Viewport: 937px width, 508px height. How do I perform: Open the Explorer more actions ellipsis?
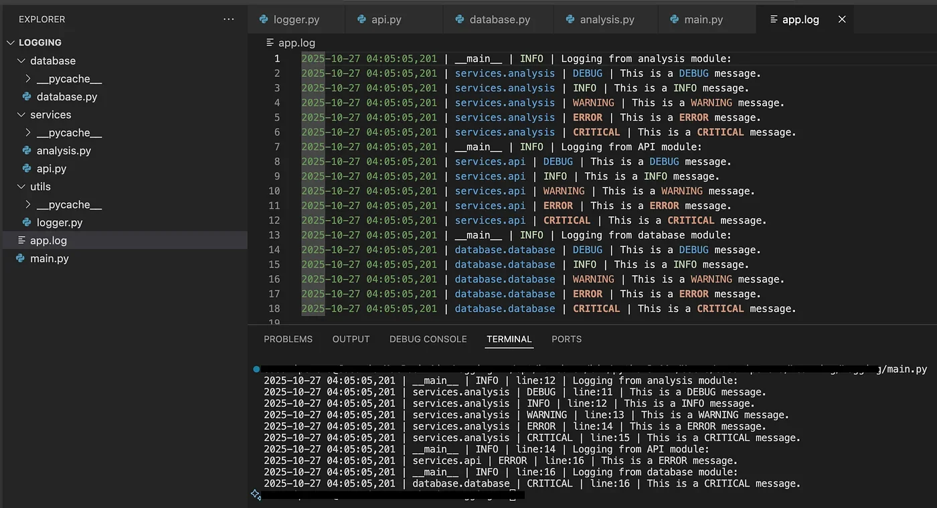click(x=229, y=19)
